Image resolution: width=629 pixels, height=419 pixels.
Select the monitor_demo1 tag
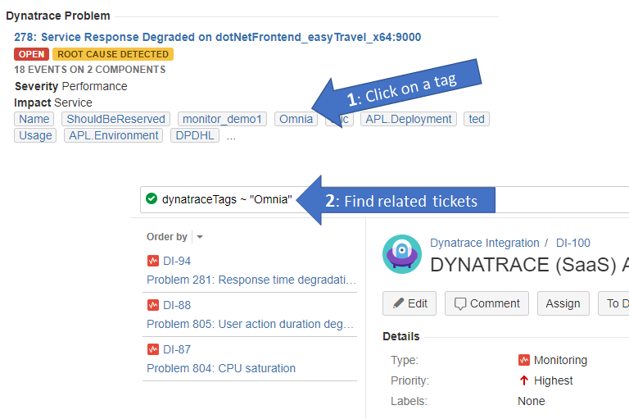(x=222, y=119)
